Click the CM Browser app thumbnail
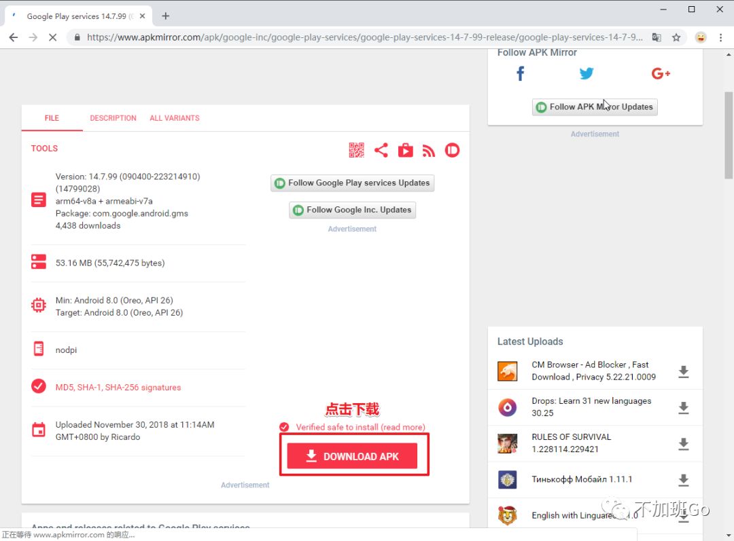This screenshot has width=734, height=541. (x=508, y=371)
